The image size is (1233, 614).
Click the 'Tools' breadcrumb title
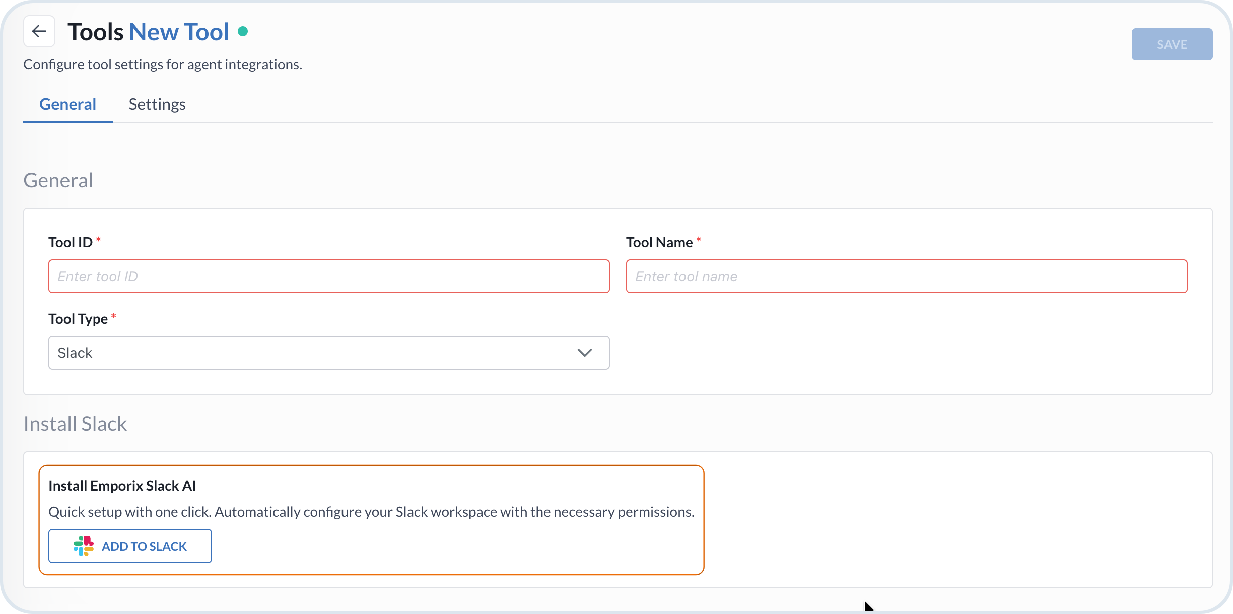[96, 32]
